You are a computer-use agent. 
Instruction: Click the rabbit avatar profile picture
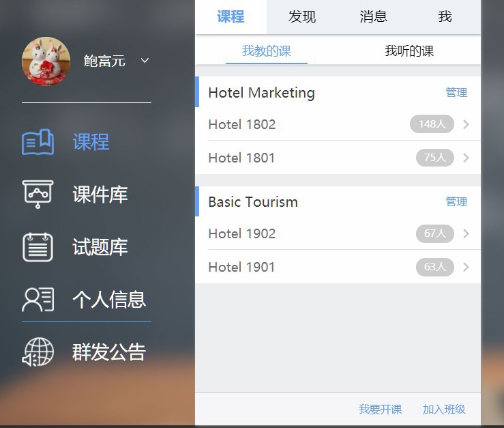click(x=46, y=61)
